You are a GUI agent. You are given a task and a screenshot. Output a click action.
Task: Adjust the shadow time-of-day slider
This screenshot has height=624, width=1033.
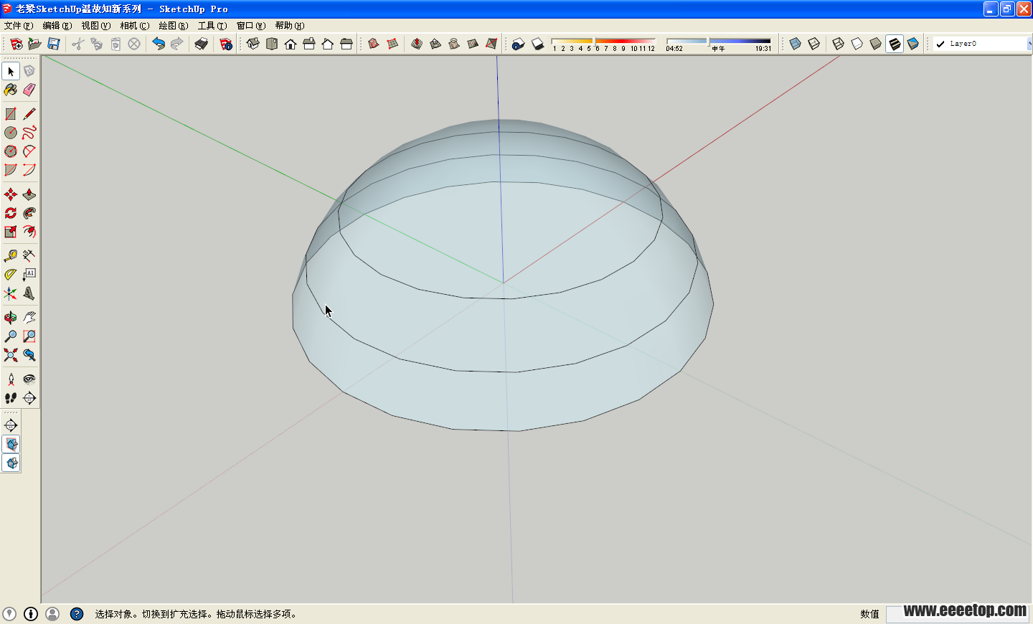tap(718, 41)
